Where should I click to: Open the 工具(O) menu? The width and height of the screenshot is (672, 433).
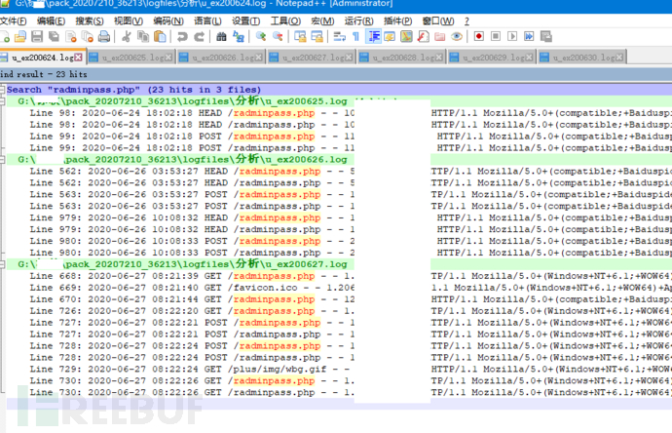pos(286,21)
